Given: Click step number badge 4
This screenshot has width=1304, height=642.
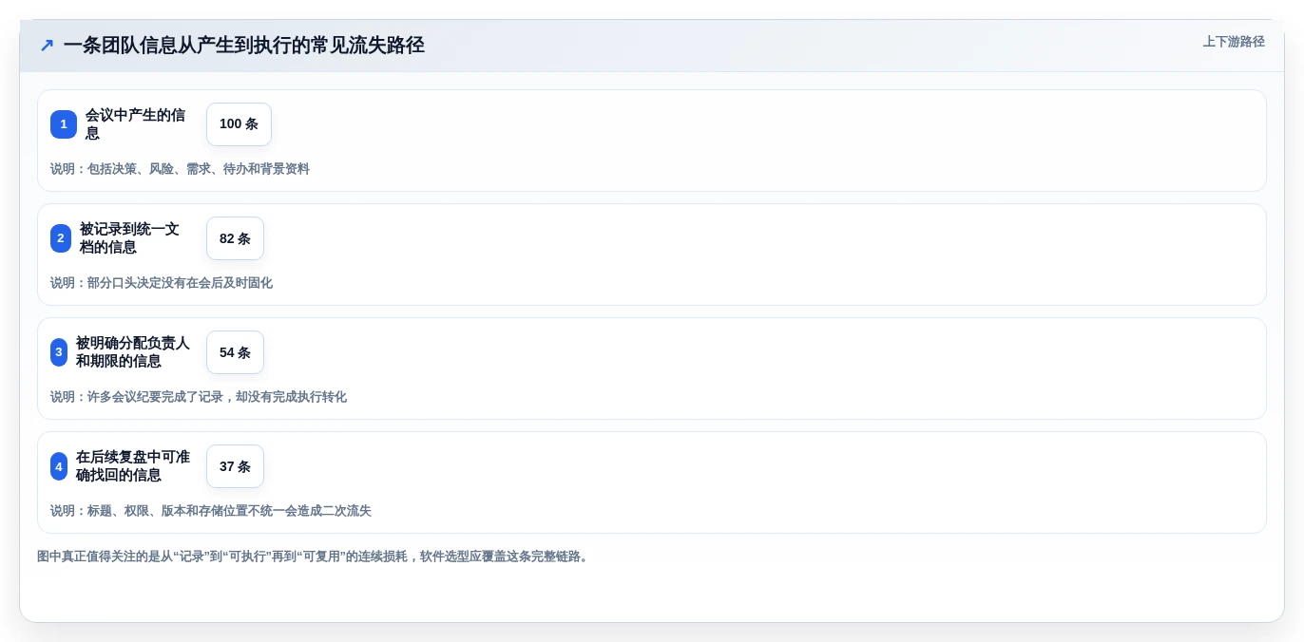Looking at the screenshot, I should pos(59,466).
